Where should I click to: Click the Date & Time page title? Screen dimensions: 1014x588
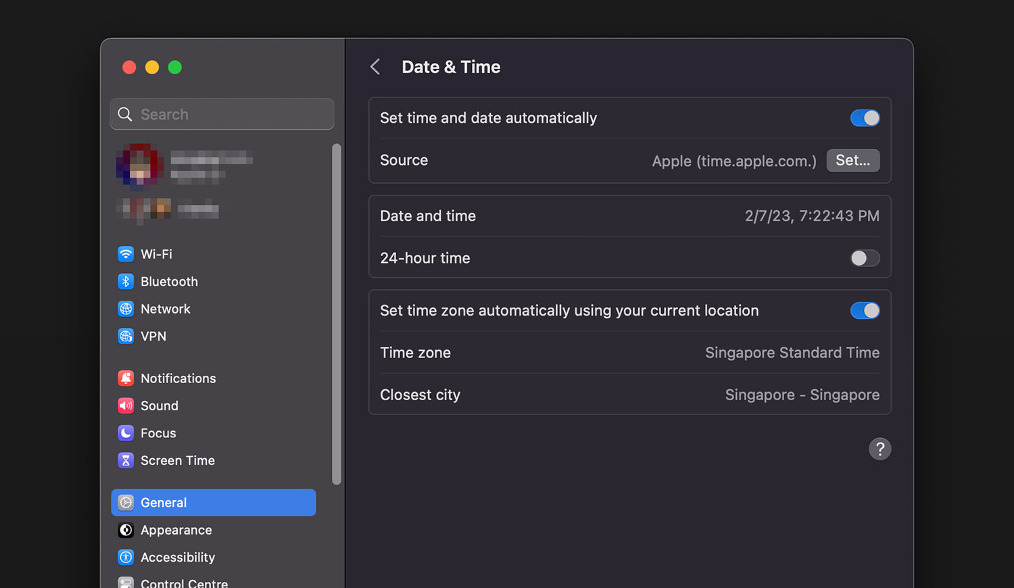click(x=451, y=67)
